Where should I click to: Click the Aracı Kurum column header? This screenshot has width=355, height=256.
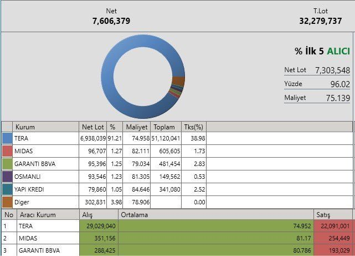click(48, 215)
